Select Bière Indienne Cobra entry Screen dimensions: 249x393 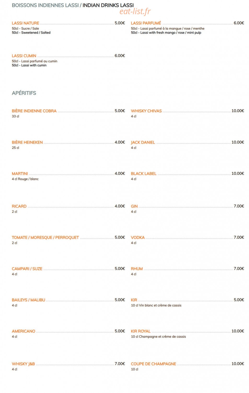(34, 111)
